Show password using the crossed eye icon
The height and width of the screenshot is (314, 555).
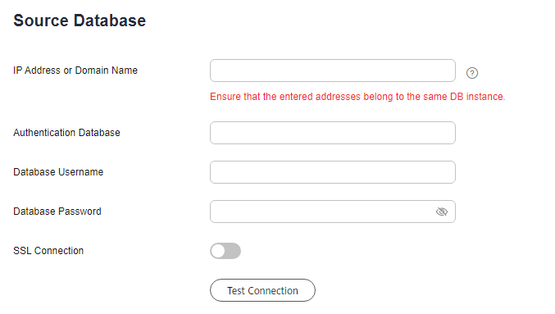click(441, 212)
